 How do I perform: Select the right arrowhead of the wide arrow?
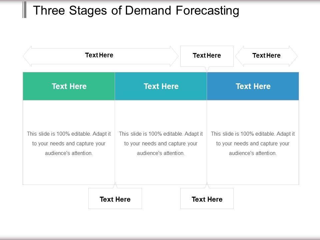pos(174,56)
